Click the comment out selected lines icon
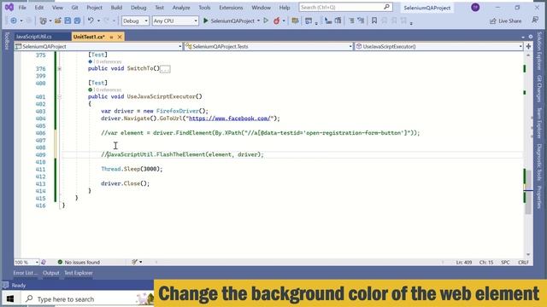The image size is (547, 307). tap(351, 20)
